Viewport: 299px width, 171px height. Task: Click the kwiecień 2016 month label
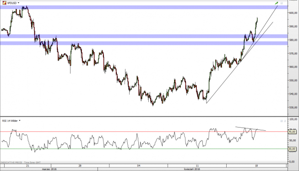tap(192, 169)
